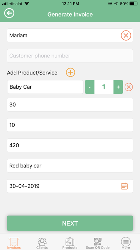Edit the Red baby car description
Image resolution: width=140 pixels, height=250 pixels.
click(x=70, y=166)
